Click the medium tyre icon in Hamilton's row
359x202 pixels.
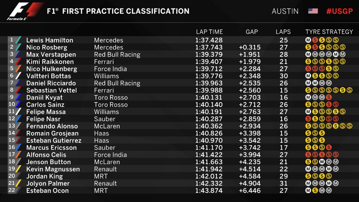[x=308, y=40]
